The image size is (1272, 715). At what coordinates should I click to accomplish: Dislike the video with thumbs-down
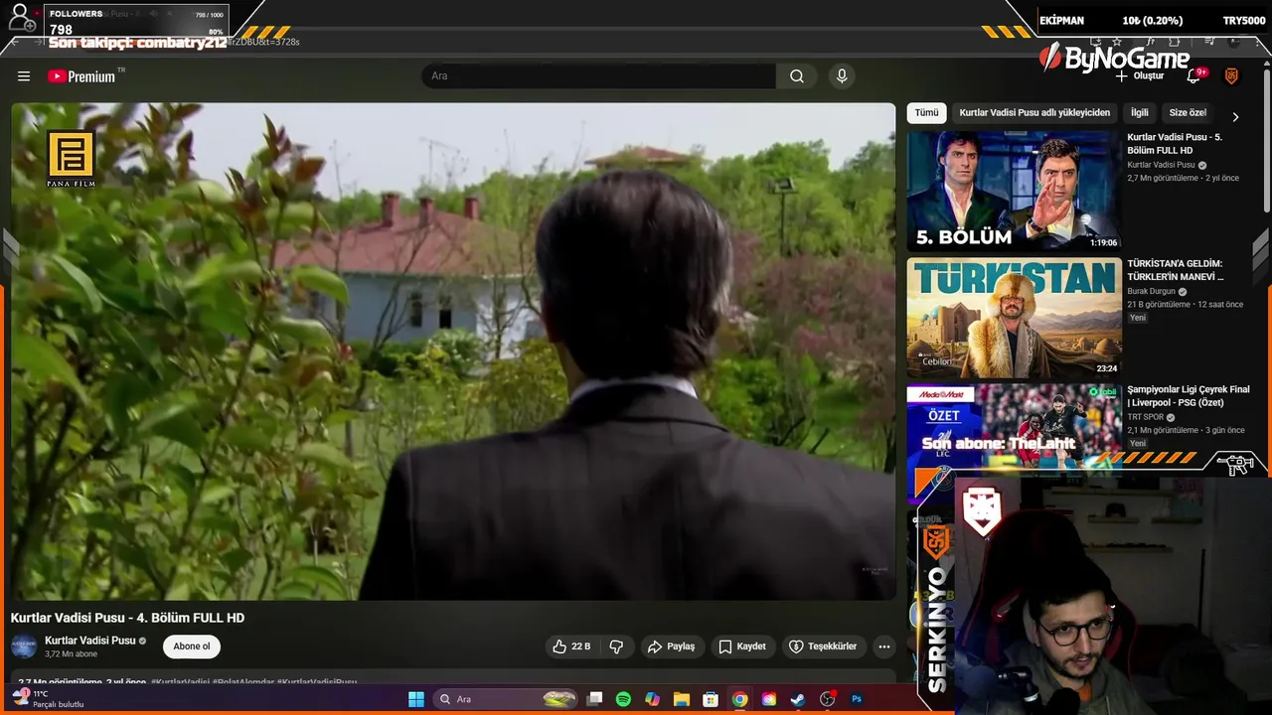pyautogui.click(x=616, y=646)
